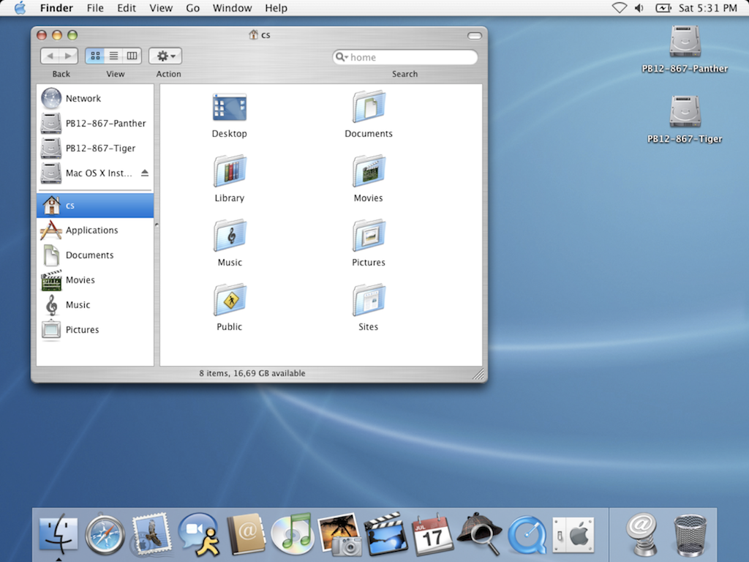Select the Music folder in main pane

coord(229,236)
